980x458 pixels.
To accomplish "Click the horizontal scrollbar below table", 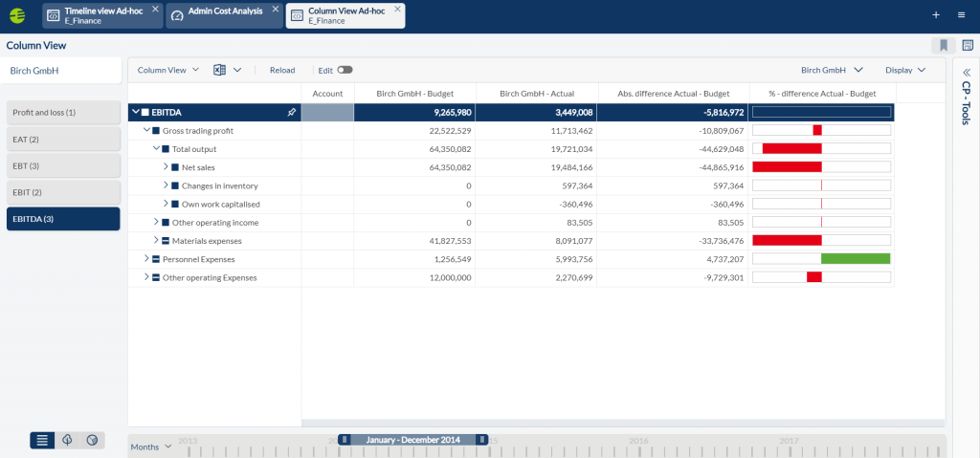I will [x=623, y=423].
